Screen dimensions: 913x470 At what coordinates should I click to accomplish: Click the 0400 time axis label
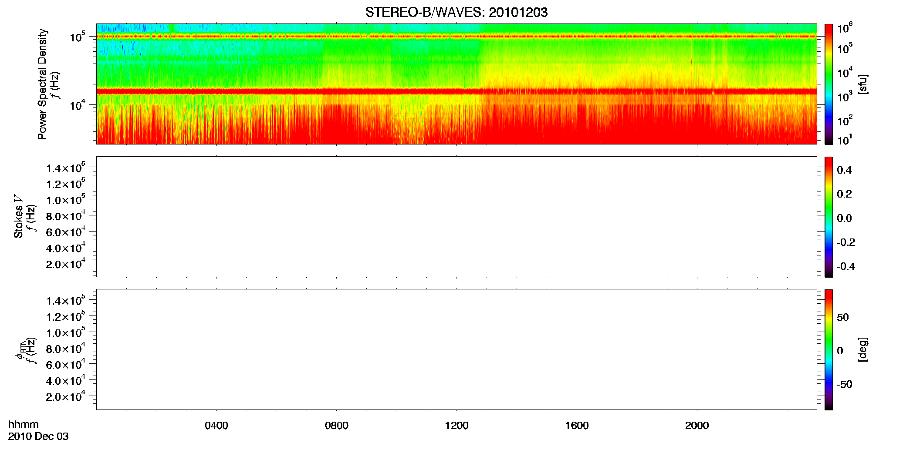click(x=216, y=426)
